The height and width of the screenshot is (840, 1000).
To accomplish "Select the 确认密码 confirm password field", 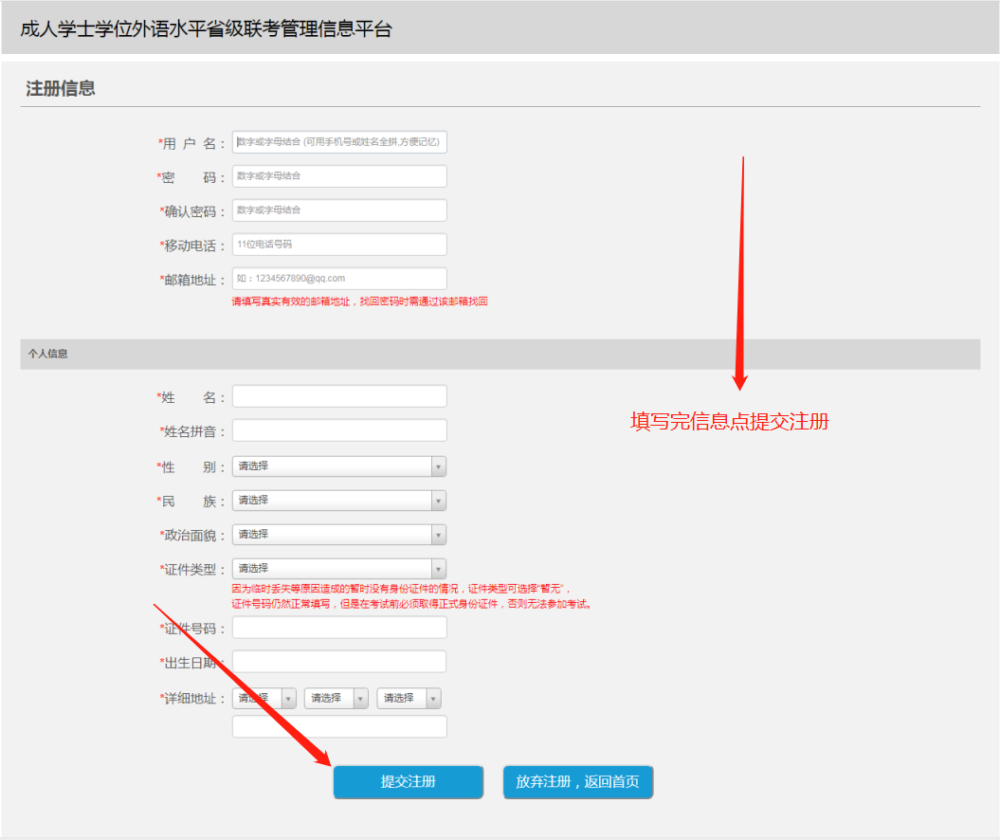I will click(339, 210).
